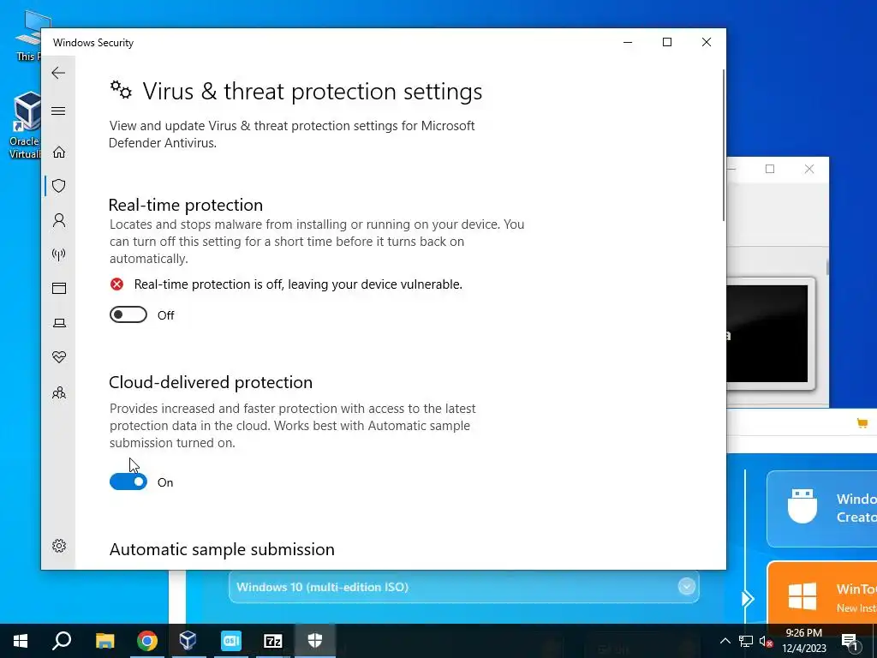Open File Explorer from taskbar
This screenshot has width=877, height=658.
click(x=104, y=641)
